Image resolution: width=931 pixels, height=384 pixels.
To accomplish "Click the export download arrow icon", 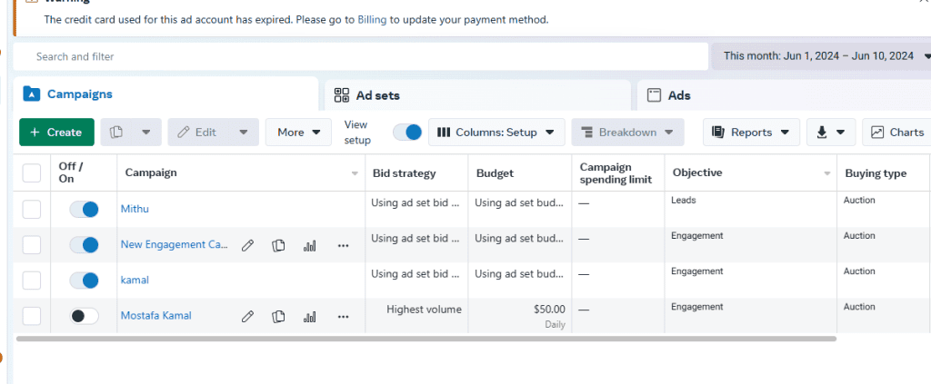I will (x=822, y=133).
